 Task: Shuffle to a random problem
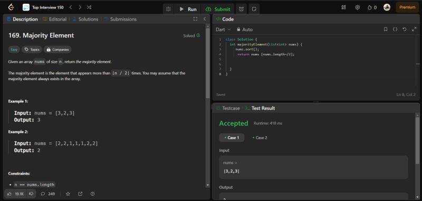coord(89,7)
